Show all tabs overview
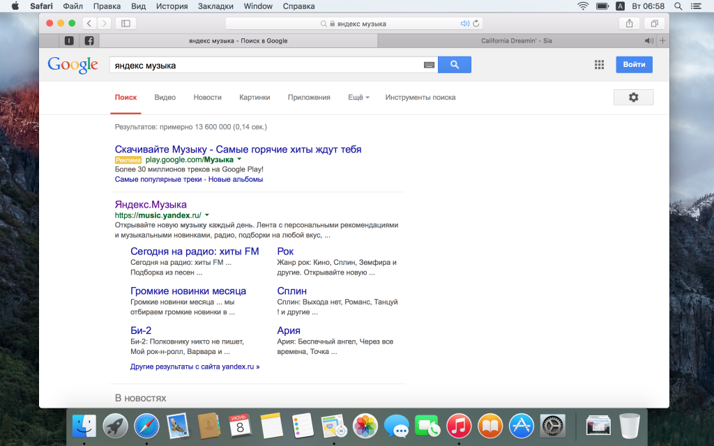 point(654,23)
